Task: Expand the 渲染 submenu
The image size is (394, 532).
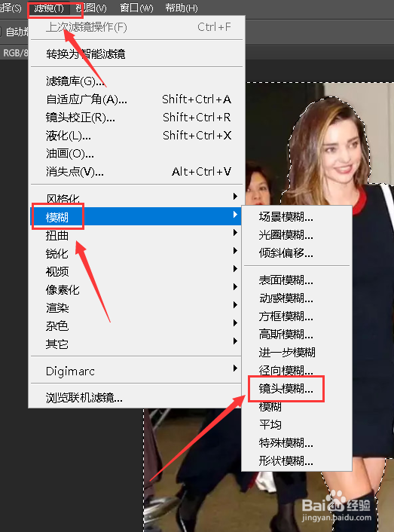Action: coord(136,307)
